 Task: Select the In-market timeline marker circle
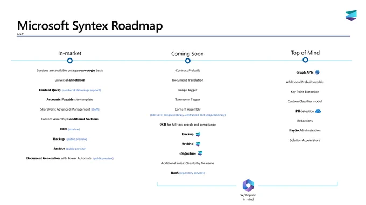click(70, 61)
